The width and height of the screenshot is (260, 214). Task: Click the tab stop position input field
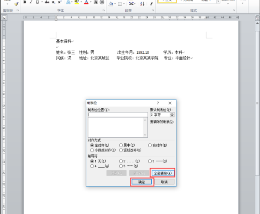(118, 115)
